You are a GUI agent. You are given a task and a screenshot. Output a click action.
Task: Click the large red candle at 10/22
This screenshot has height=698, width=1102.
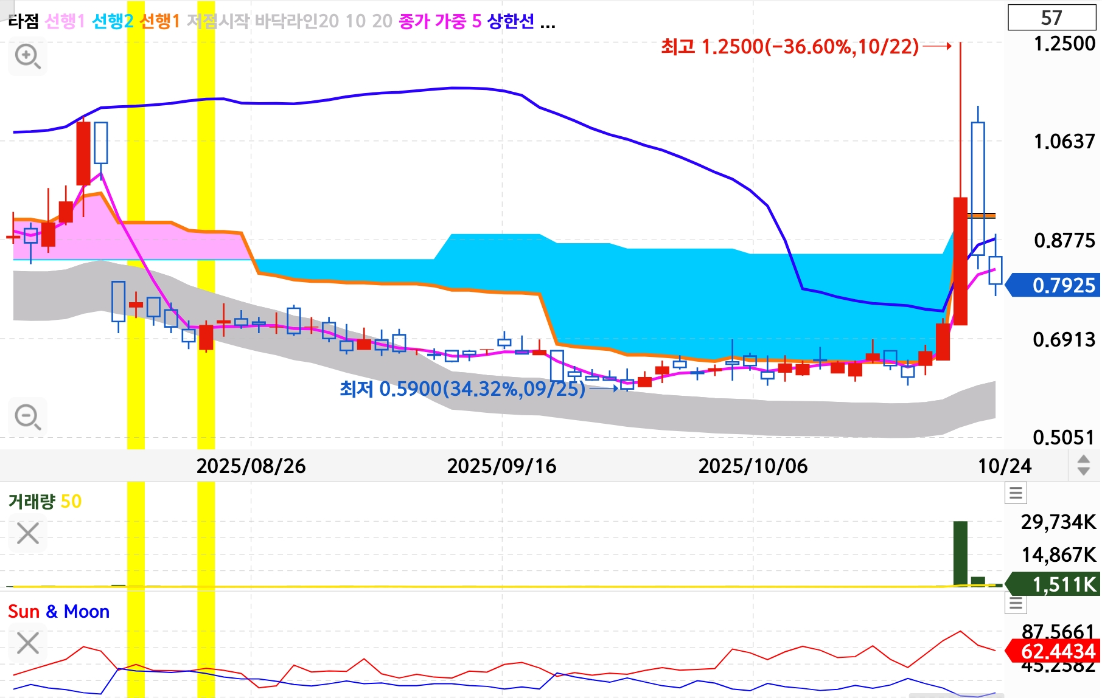pos(960,261)
